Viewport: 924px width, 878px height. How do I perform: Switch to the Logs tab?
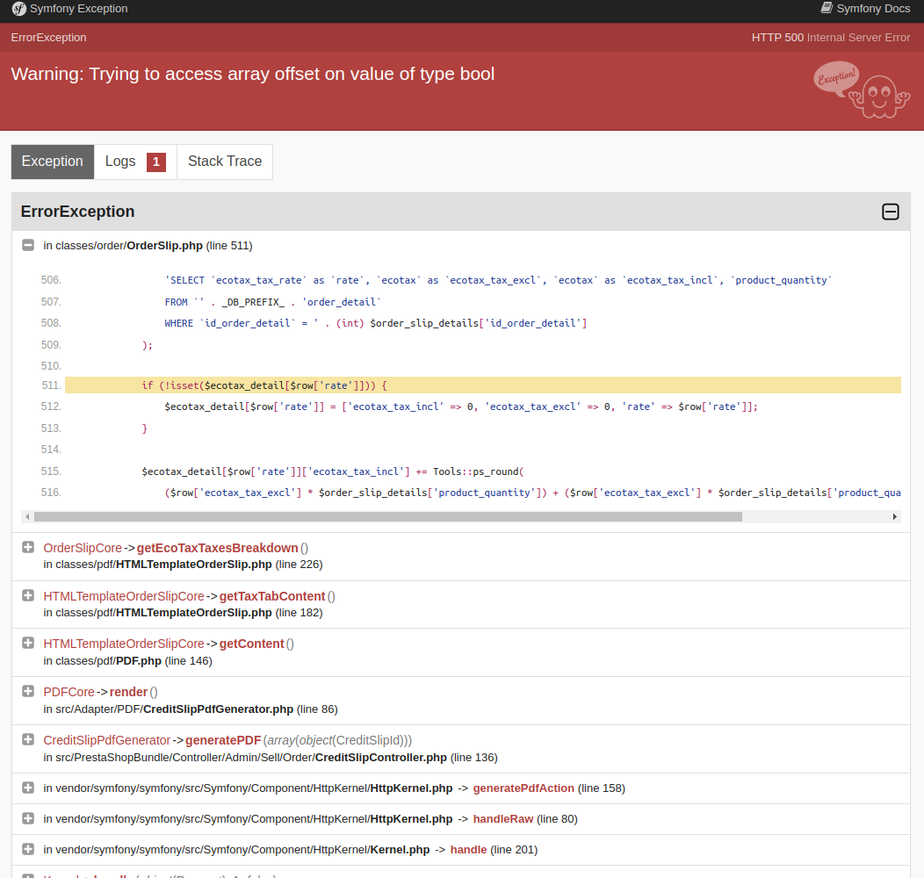[x=120, y=162]
